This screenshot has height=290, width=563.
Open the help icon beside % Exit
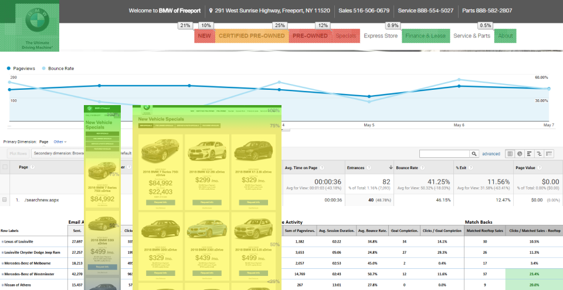tap(471, 167)
